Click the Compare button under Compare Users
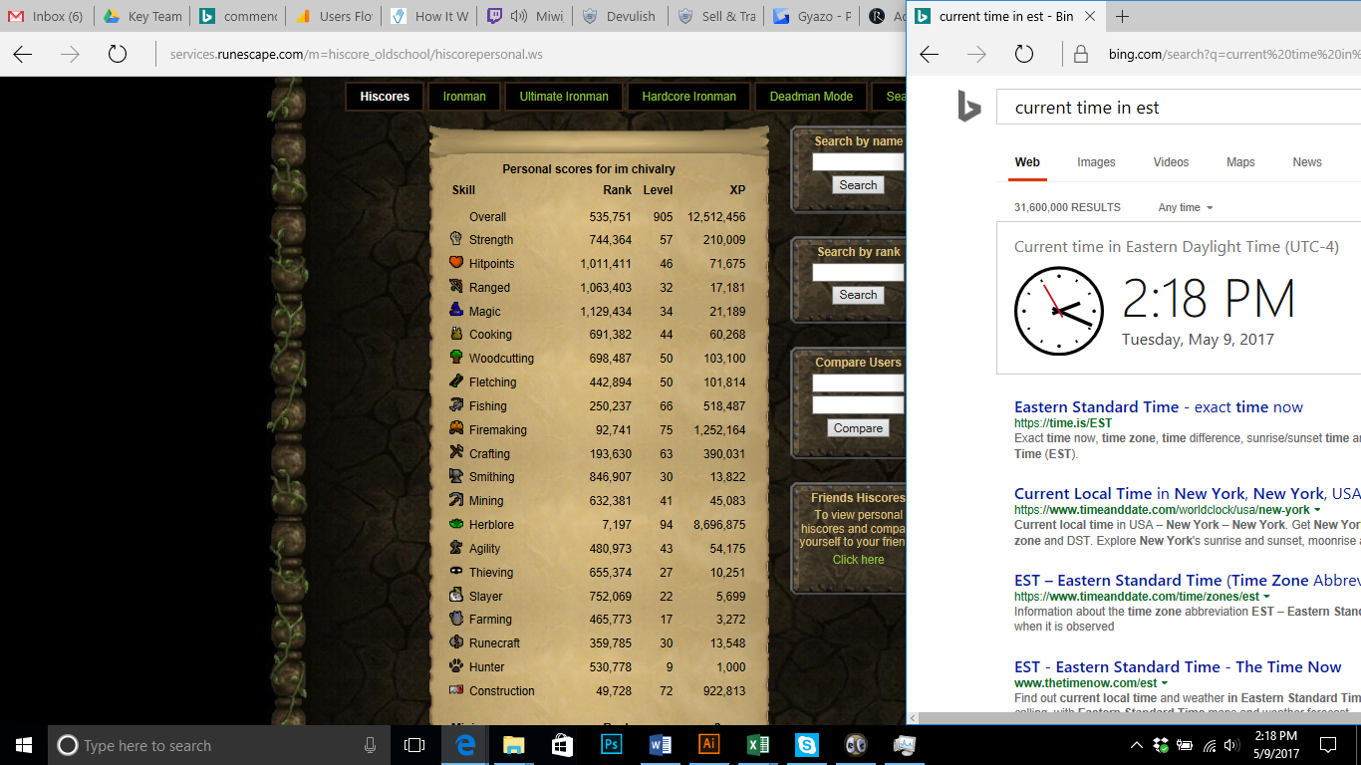 pyautogui.click(x=858, y=428)
